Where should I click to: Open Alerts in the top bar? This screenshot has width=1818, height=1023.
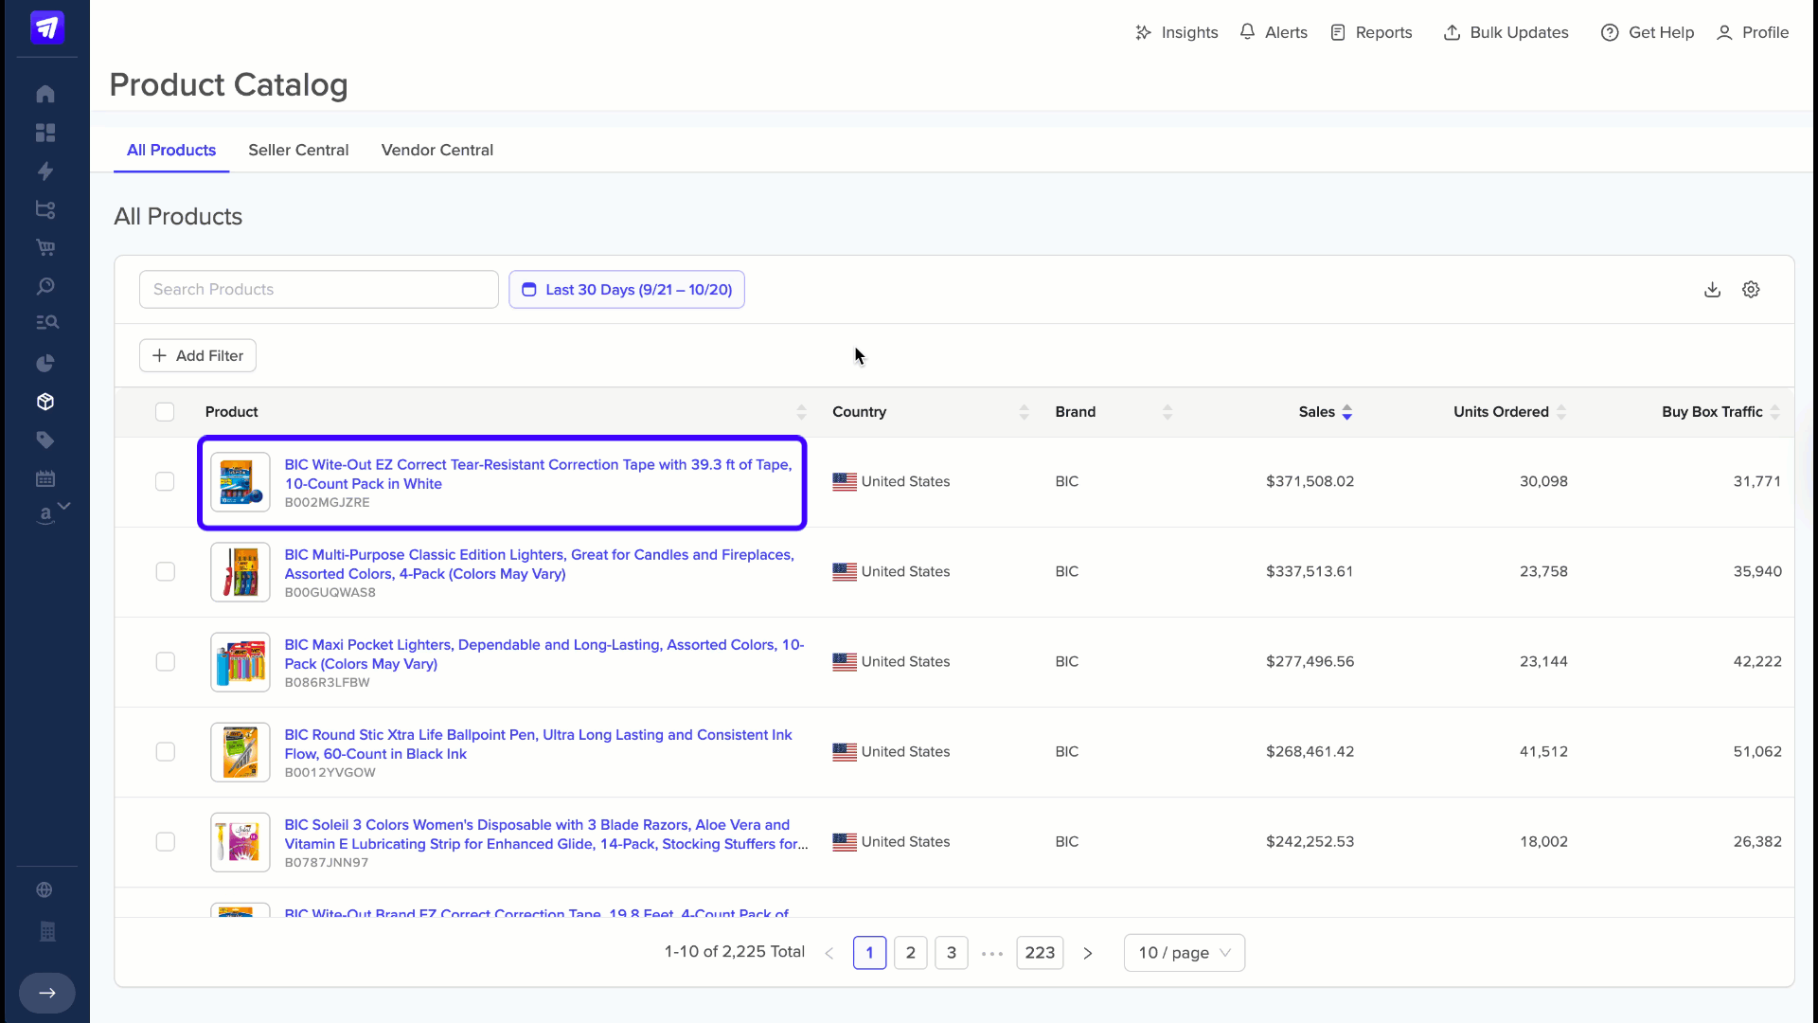[1274, 32]
